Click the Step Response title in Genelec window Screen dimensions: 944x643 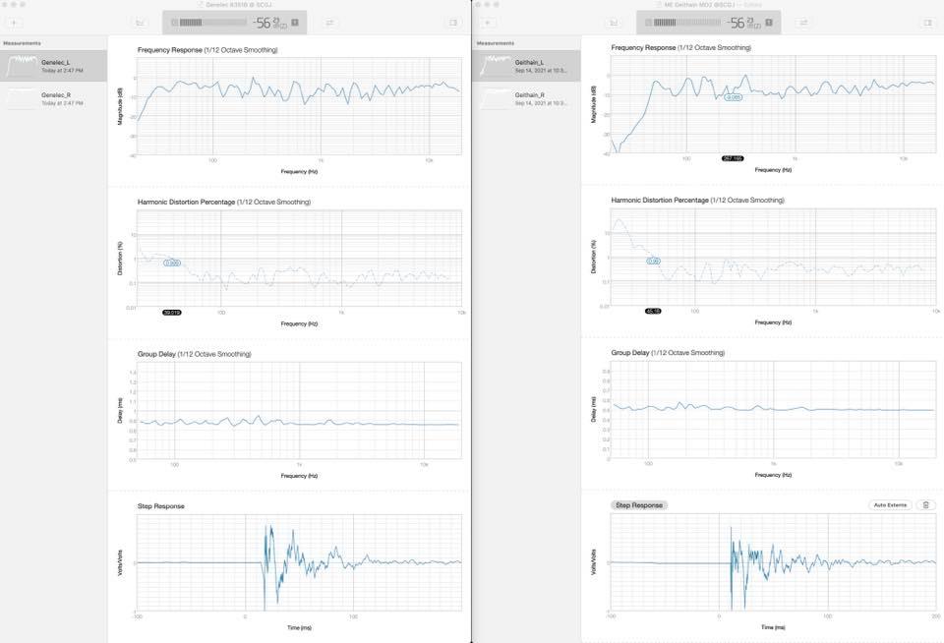(160, 506)
